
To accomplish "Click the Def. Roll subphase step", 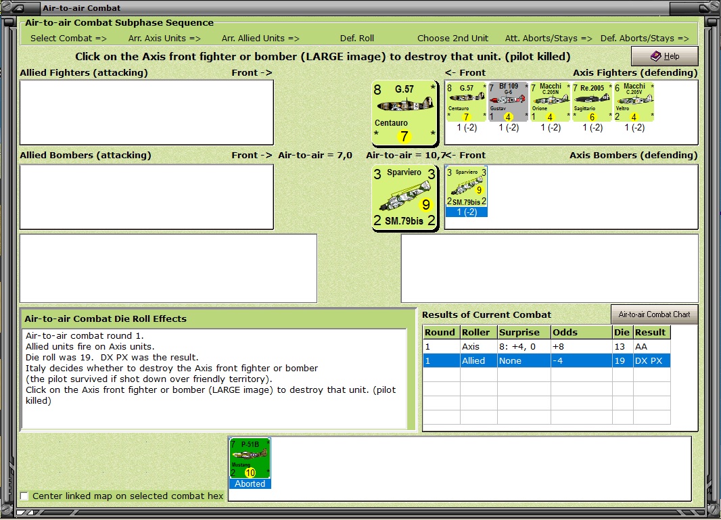I will point(357,38).
